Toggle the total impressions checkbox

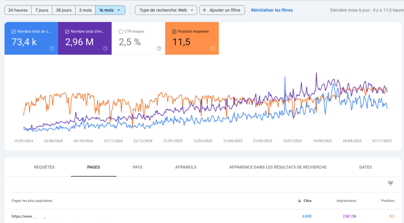(x=67, y=32)
